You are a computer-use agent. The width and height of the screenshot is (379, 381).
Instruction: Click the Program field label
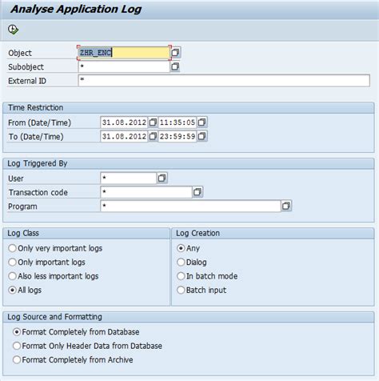tap(22, 207)
